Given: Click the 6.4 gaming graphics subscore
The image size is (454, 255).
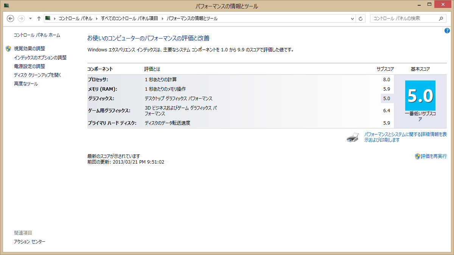Looking at the screenshot, I should click(386, 111).
